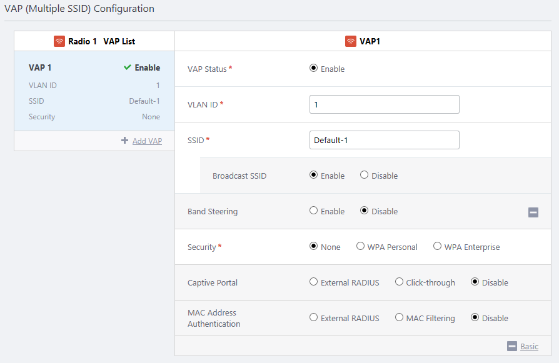Enable Band Steering radio option
The image size is (559, 363).
pyautogui.click(x=313, y=211)
